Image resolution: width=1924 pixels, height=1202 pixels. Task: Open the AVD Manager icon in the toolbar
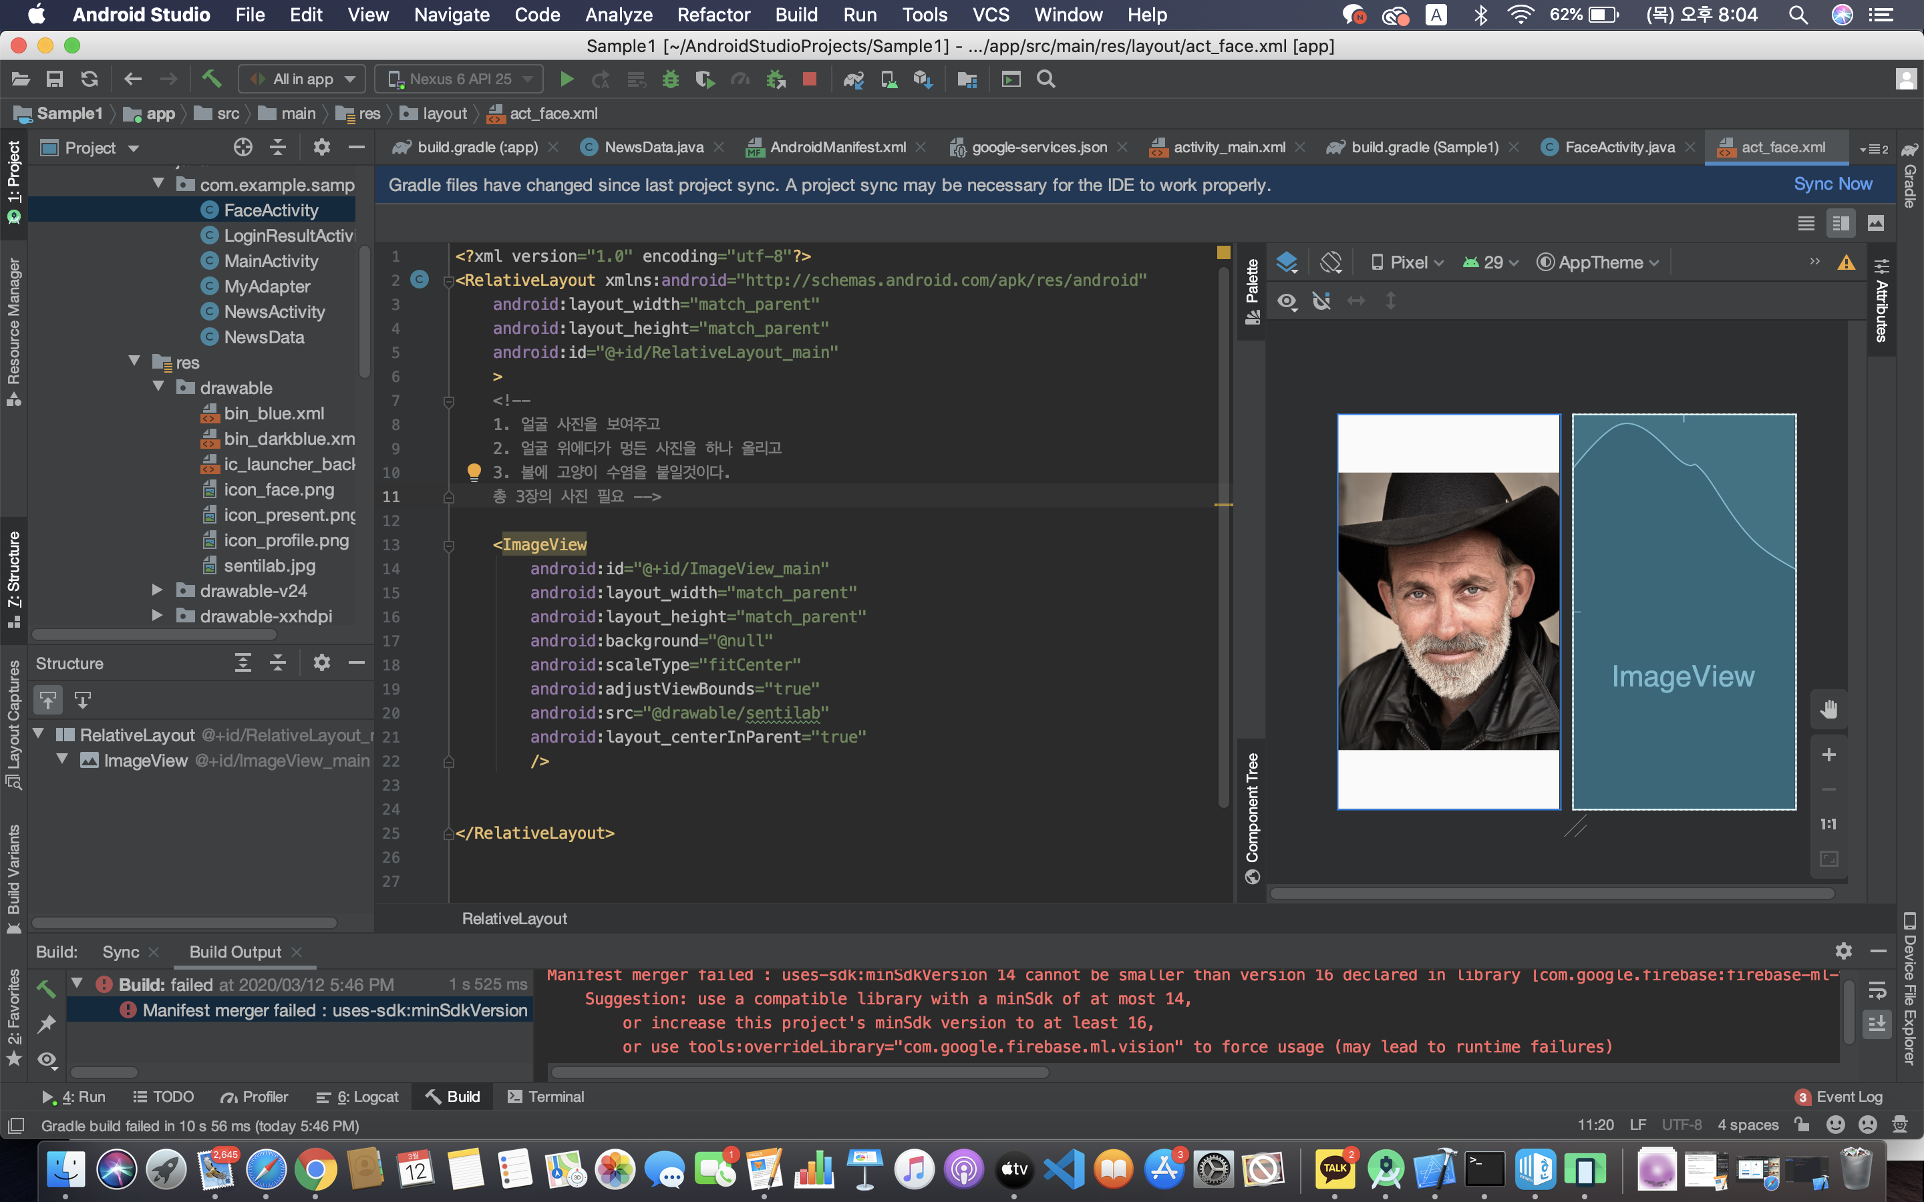[889, 79]
